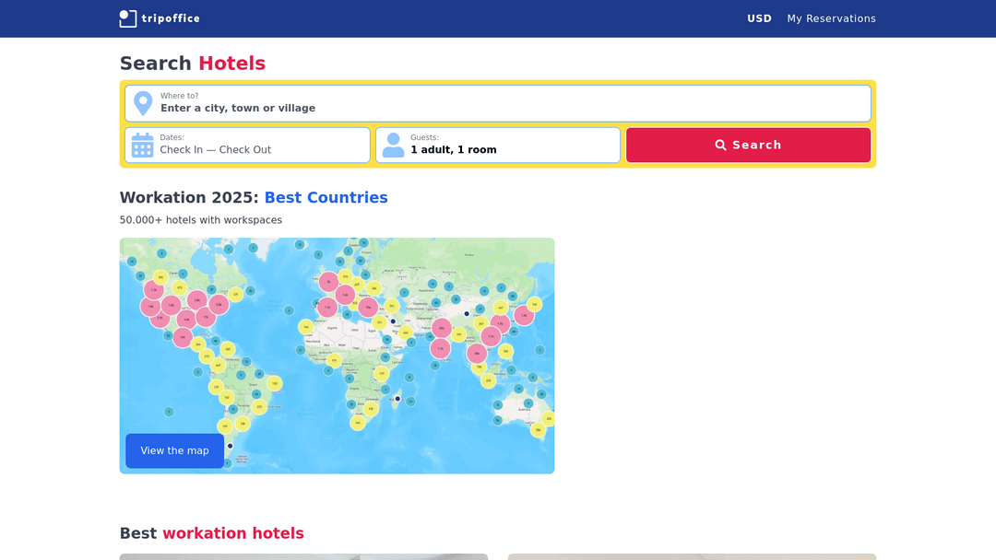Follow the 'Best Countries' link
996x560 pixels.
tap(326, 197)
